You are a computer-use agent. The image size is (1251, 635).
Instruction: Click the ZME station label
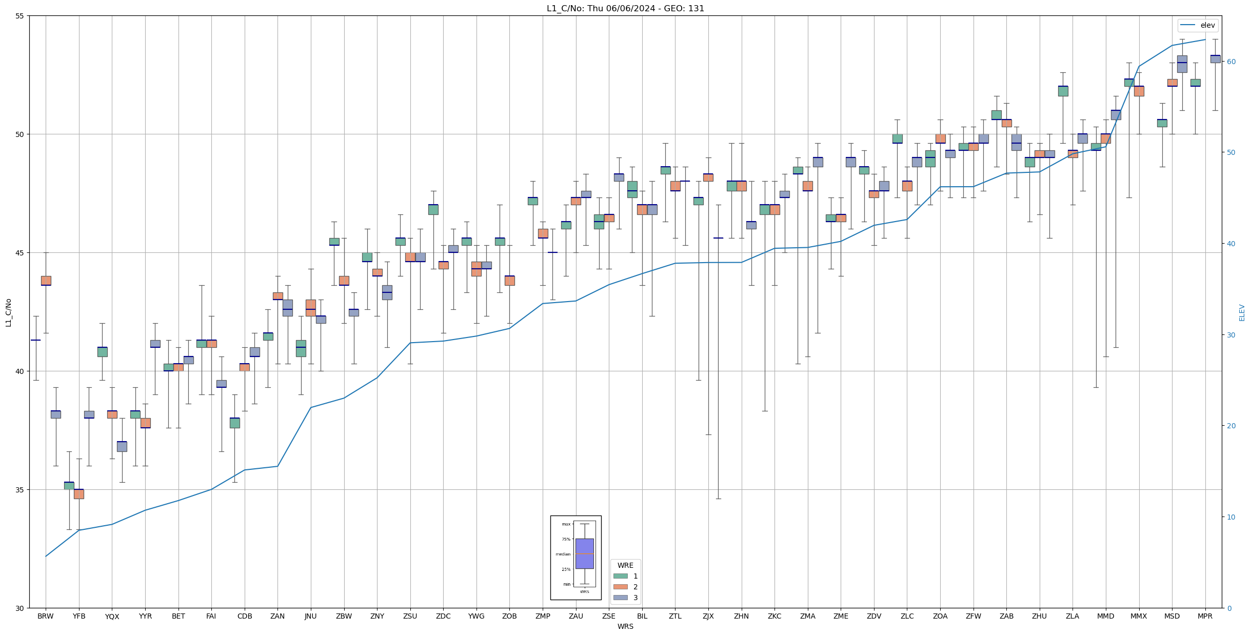click(x=841, y=616)
